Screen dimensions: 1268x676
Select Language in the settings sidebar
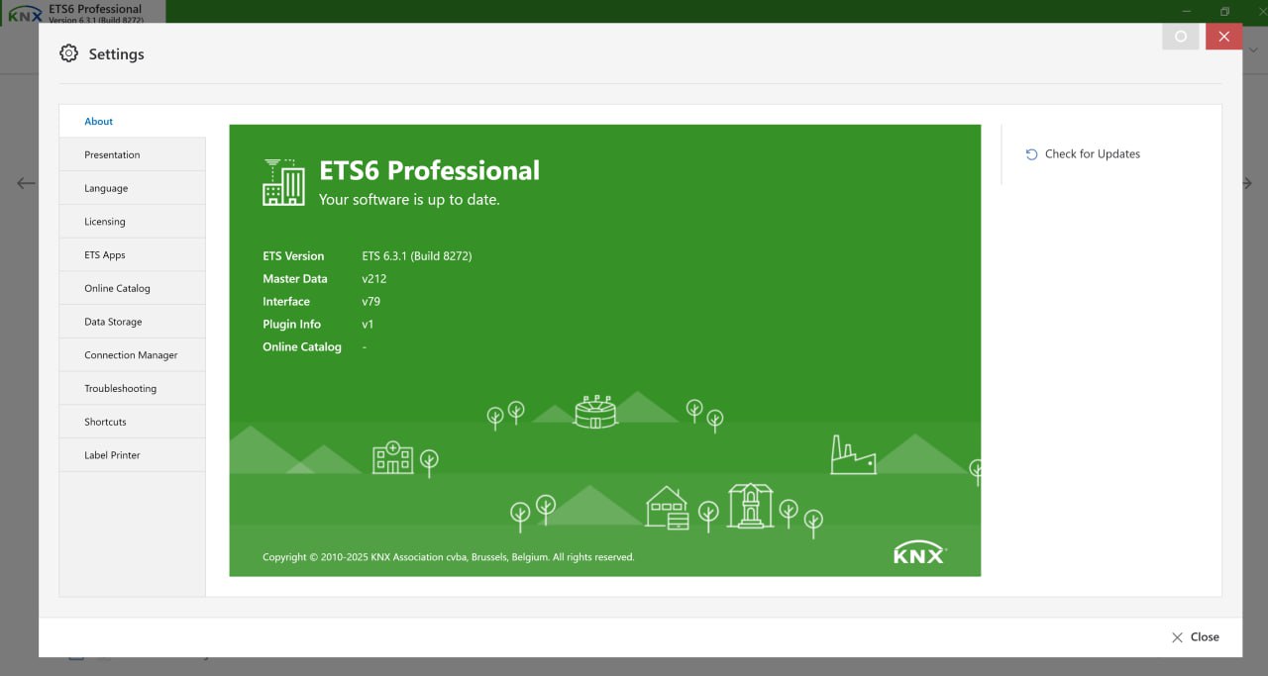pyautogui.click(x=106, y=189)
